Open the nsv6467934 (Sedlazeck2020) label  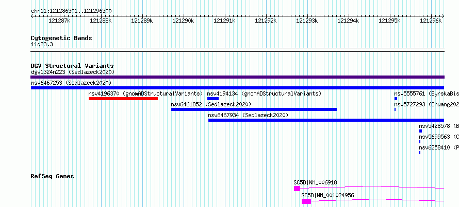pos(248,115)
